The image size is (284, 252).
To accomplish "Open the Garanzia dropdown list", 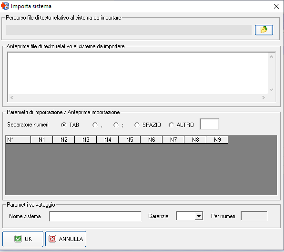I will click(x=199, y=216).
